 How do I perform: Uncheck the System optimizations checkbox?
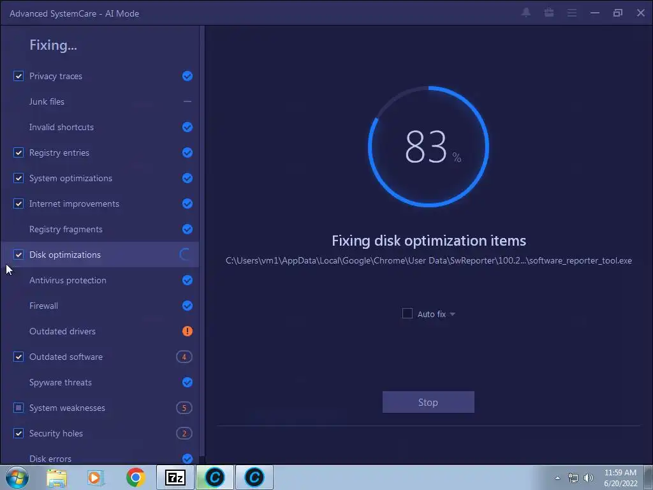point(18,178)
